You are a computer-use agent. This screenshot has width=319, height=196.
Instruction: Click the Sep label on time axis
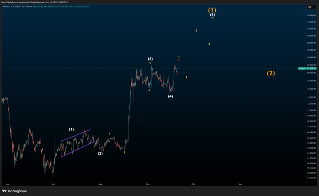click(x=147, y=184)
